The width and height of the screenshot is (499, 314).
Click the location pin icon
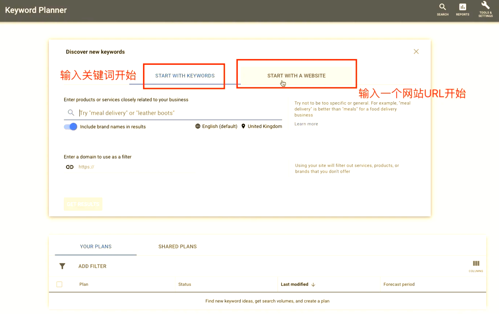243,126
